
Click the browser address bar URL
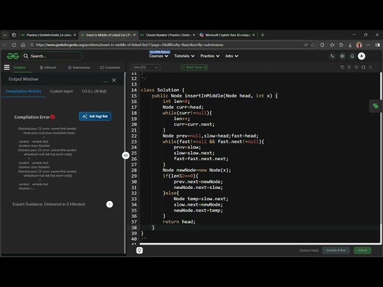click(x=129, y=45)
